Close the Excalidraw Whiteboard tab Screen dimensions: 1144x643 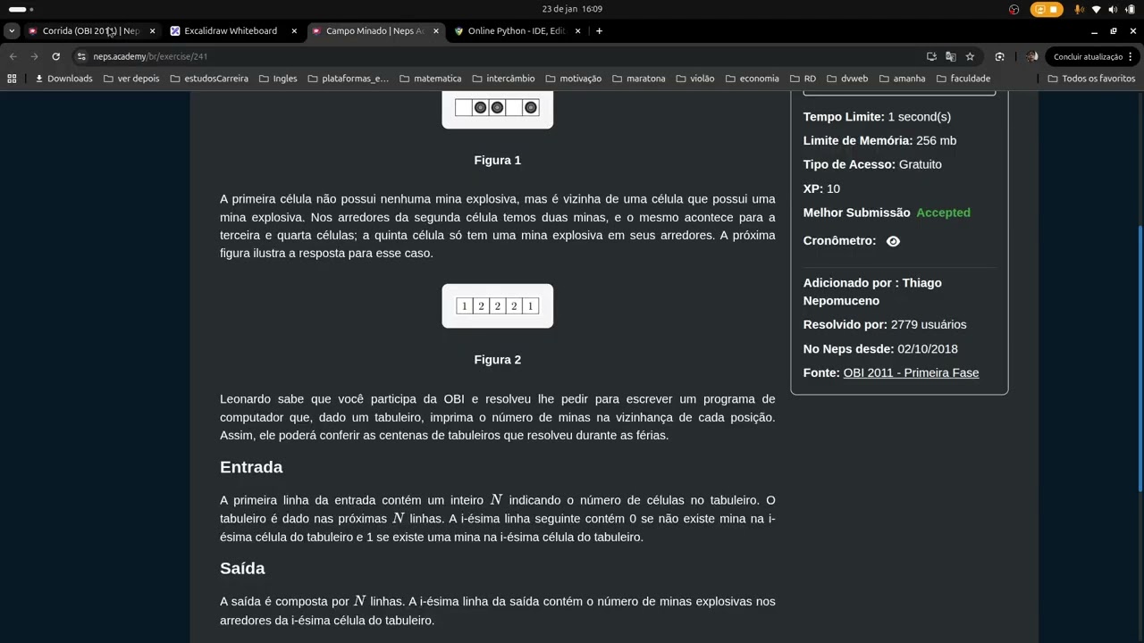pyautogui.click(x=294, y=30)
